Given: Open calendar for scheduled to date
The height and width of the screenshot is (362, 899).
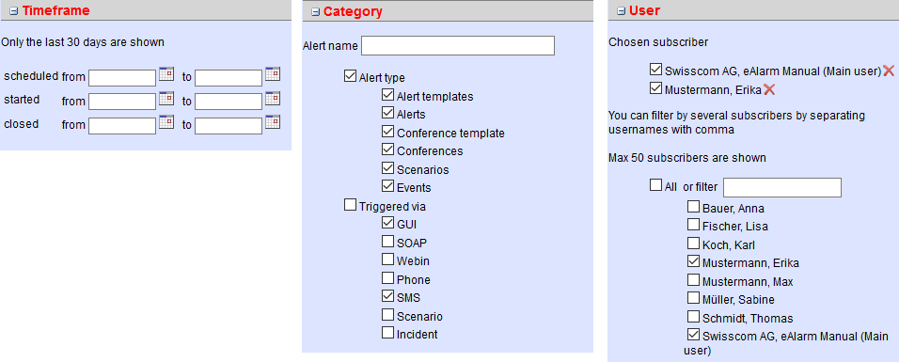Looking at the screenshot, I should [273, 74].
